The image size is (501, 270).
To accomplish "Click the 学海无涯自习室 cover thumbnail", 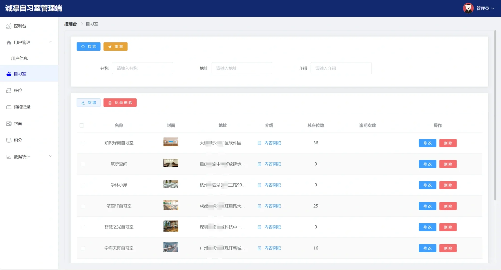I will click(171, 247).
